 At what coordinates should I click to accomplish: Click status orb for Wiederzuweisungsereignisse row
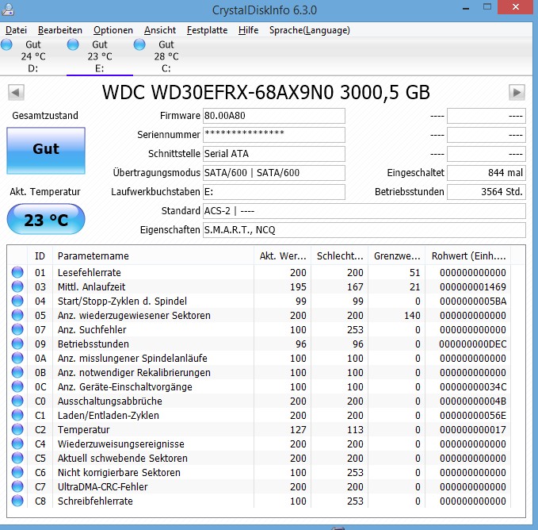tap(17, 444)
